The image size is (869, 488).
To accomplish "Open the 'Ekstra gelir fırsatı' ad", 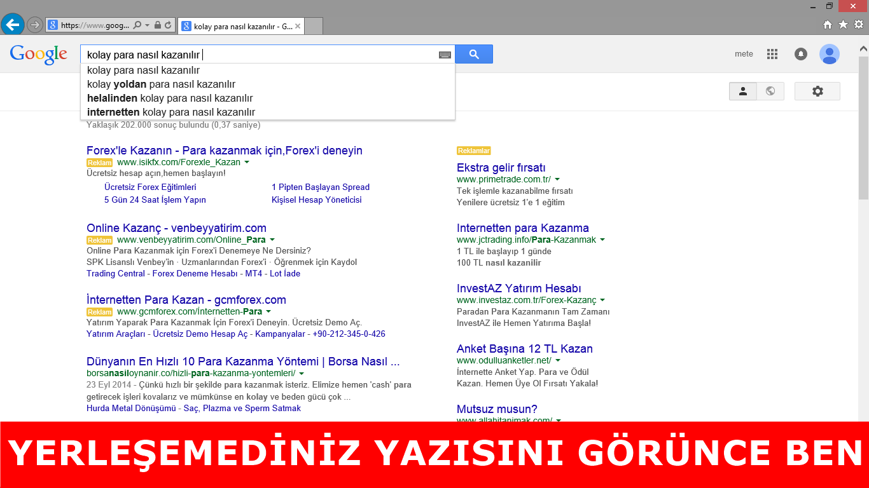I will (501, 168).
